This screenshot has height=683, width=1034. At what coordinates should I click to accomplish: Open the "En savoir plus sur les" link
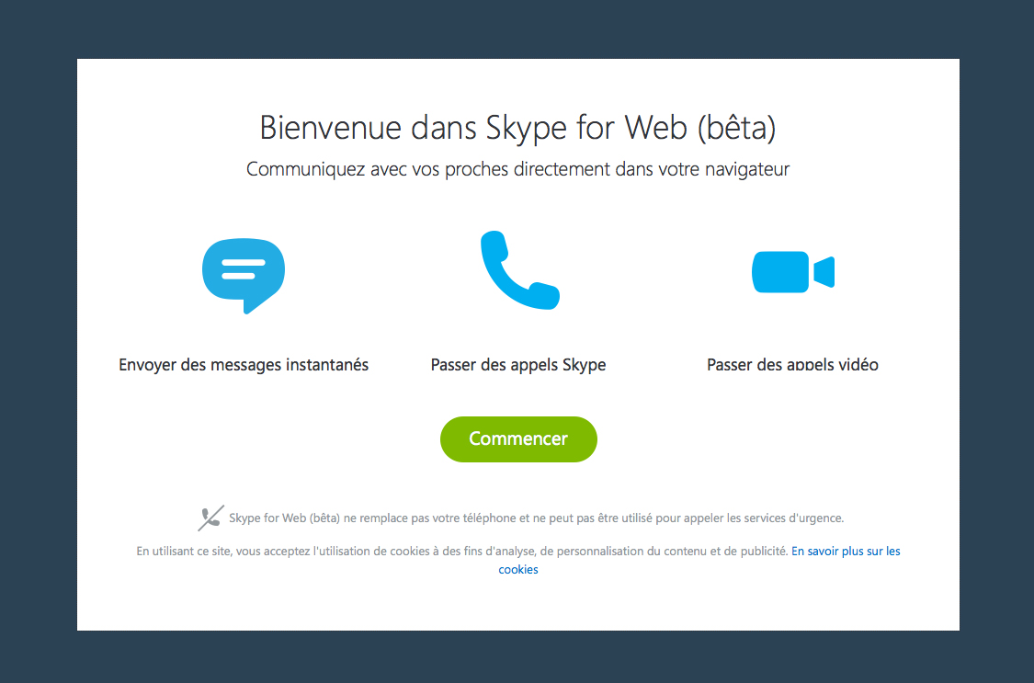click(x=846, y=552)
